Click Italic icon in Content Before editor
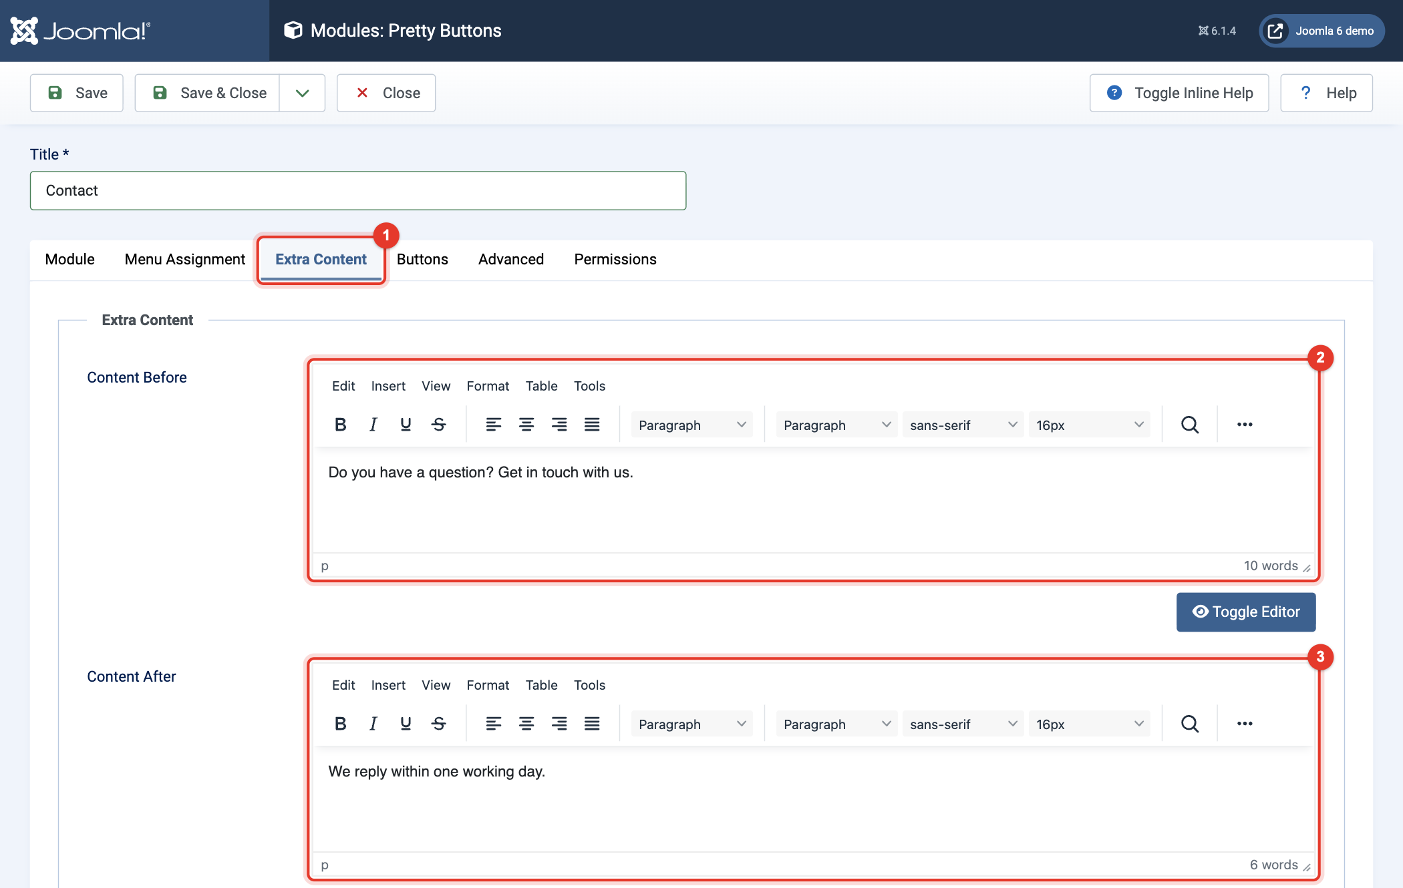This screenshot has height=888, width=1403. pos(373,425)
